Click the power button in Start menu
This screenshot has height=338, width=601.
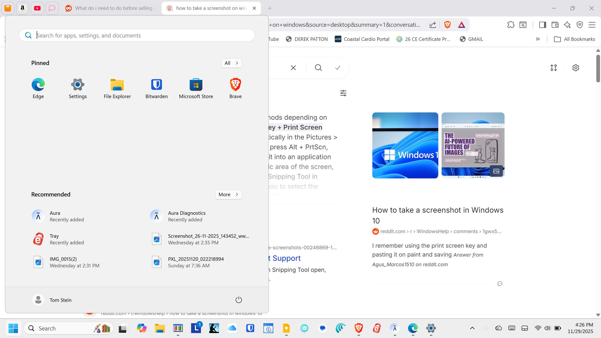239,300
